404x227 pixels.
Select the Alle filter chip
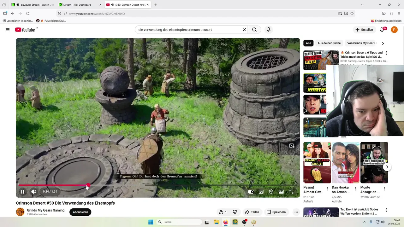tap(308, 43)
